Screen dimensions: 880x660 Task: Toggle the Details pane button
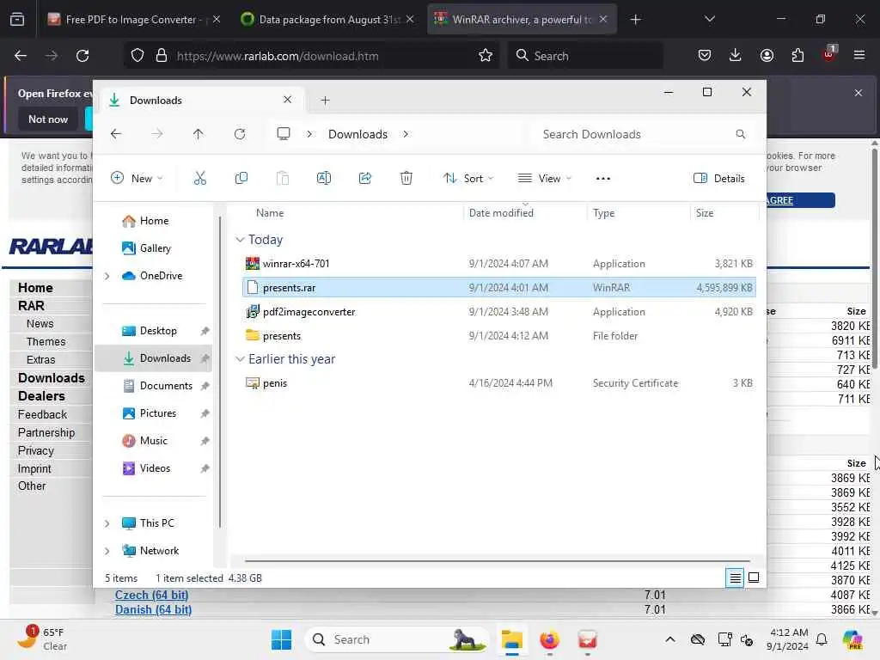[x=719, y=179]
